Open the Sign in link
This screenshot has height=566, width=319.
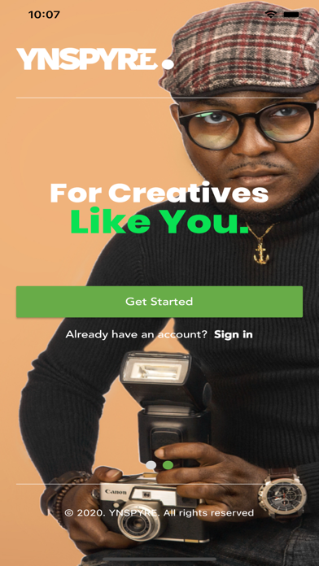click(234, 334)
